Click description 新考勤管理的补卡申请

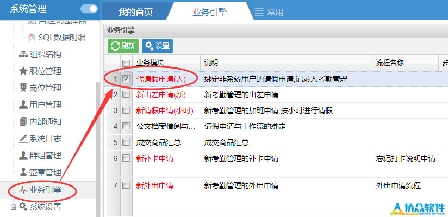pos(241,158)
